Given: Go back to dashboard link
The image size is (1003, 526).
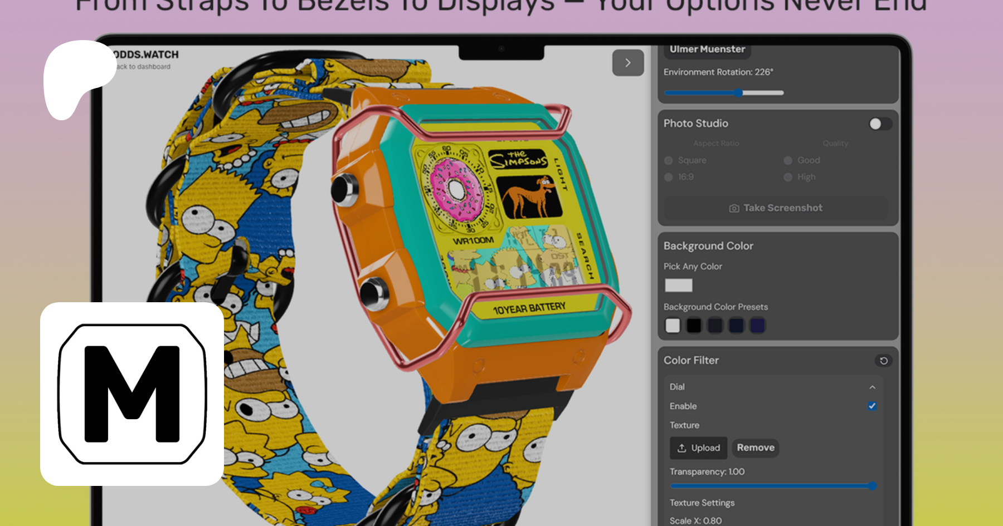Looking at the screenshot, I should tap(144, 67).
